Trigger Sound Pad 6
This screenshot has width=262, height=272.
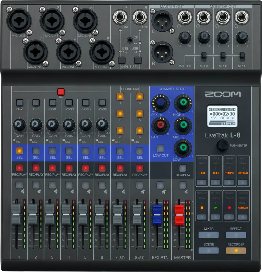point(139,131)
